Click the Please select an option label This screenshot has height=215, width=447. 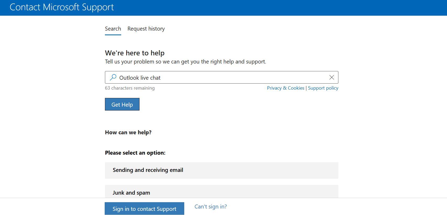click(135, 153)
